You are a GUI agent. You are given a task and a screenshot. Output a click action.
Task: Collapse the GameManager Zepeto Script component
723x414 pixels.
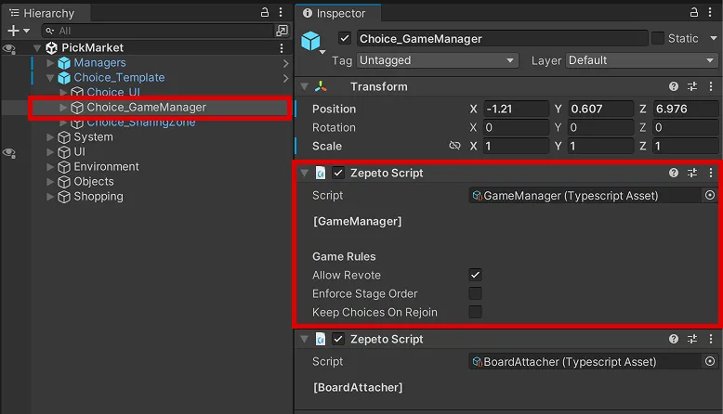tap(304, 173)
